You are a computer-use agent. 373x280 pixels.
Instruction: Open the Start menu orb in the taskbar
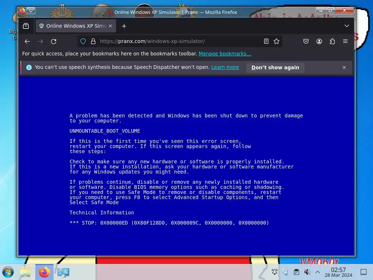coord(8,272)
